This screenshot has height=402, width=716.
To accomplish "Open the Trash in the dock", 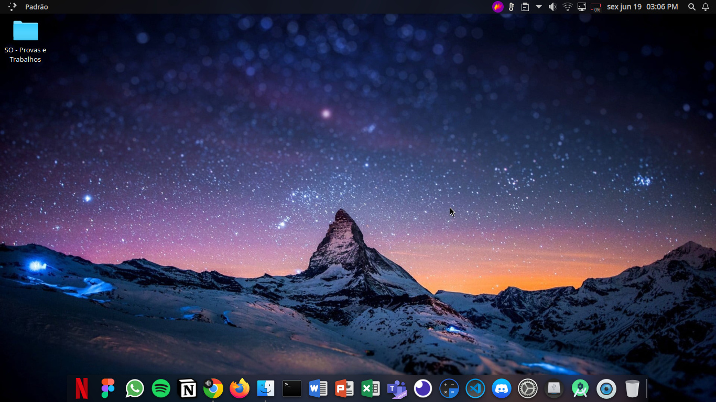I will click(633, 388).
